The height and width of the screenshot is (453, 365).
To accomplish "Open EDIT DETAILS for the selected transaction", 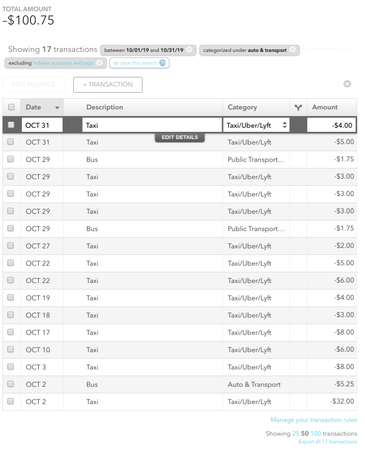I will [180, 137].
